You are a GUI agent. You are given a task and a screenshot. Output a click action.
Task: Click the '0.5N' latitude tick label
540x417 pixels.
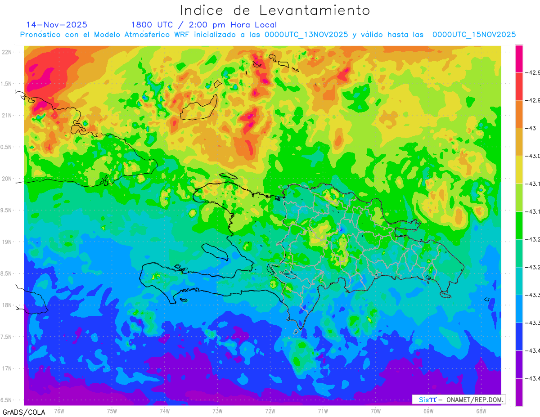[x=7, y=147]
